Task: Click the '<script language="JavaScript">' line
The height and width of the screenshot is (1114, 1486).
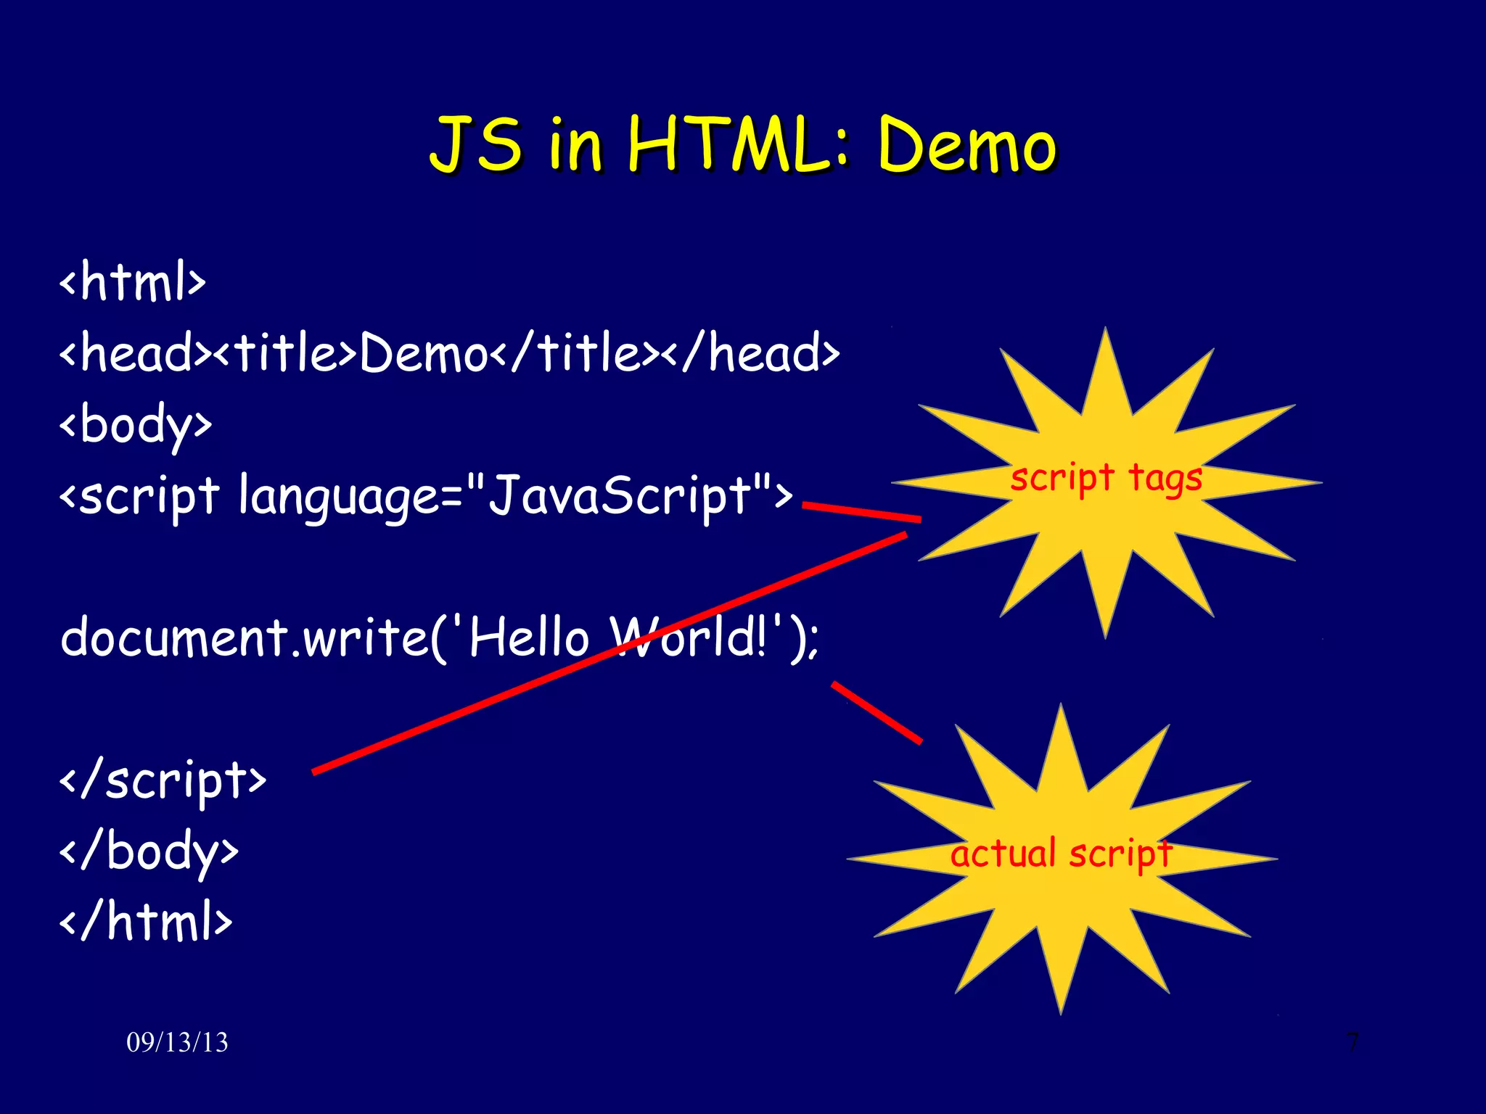Action: point(426,496)
